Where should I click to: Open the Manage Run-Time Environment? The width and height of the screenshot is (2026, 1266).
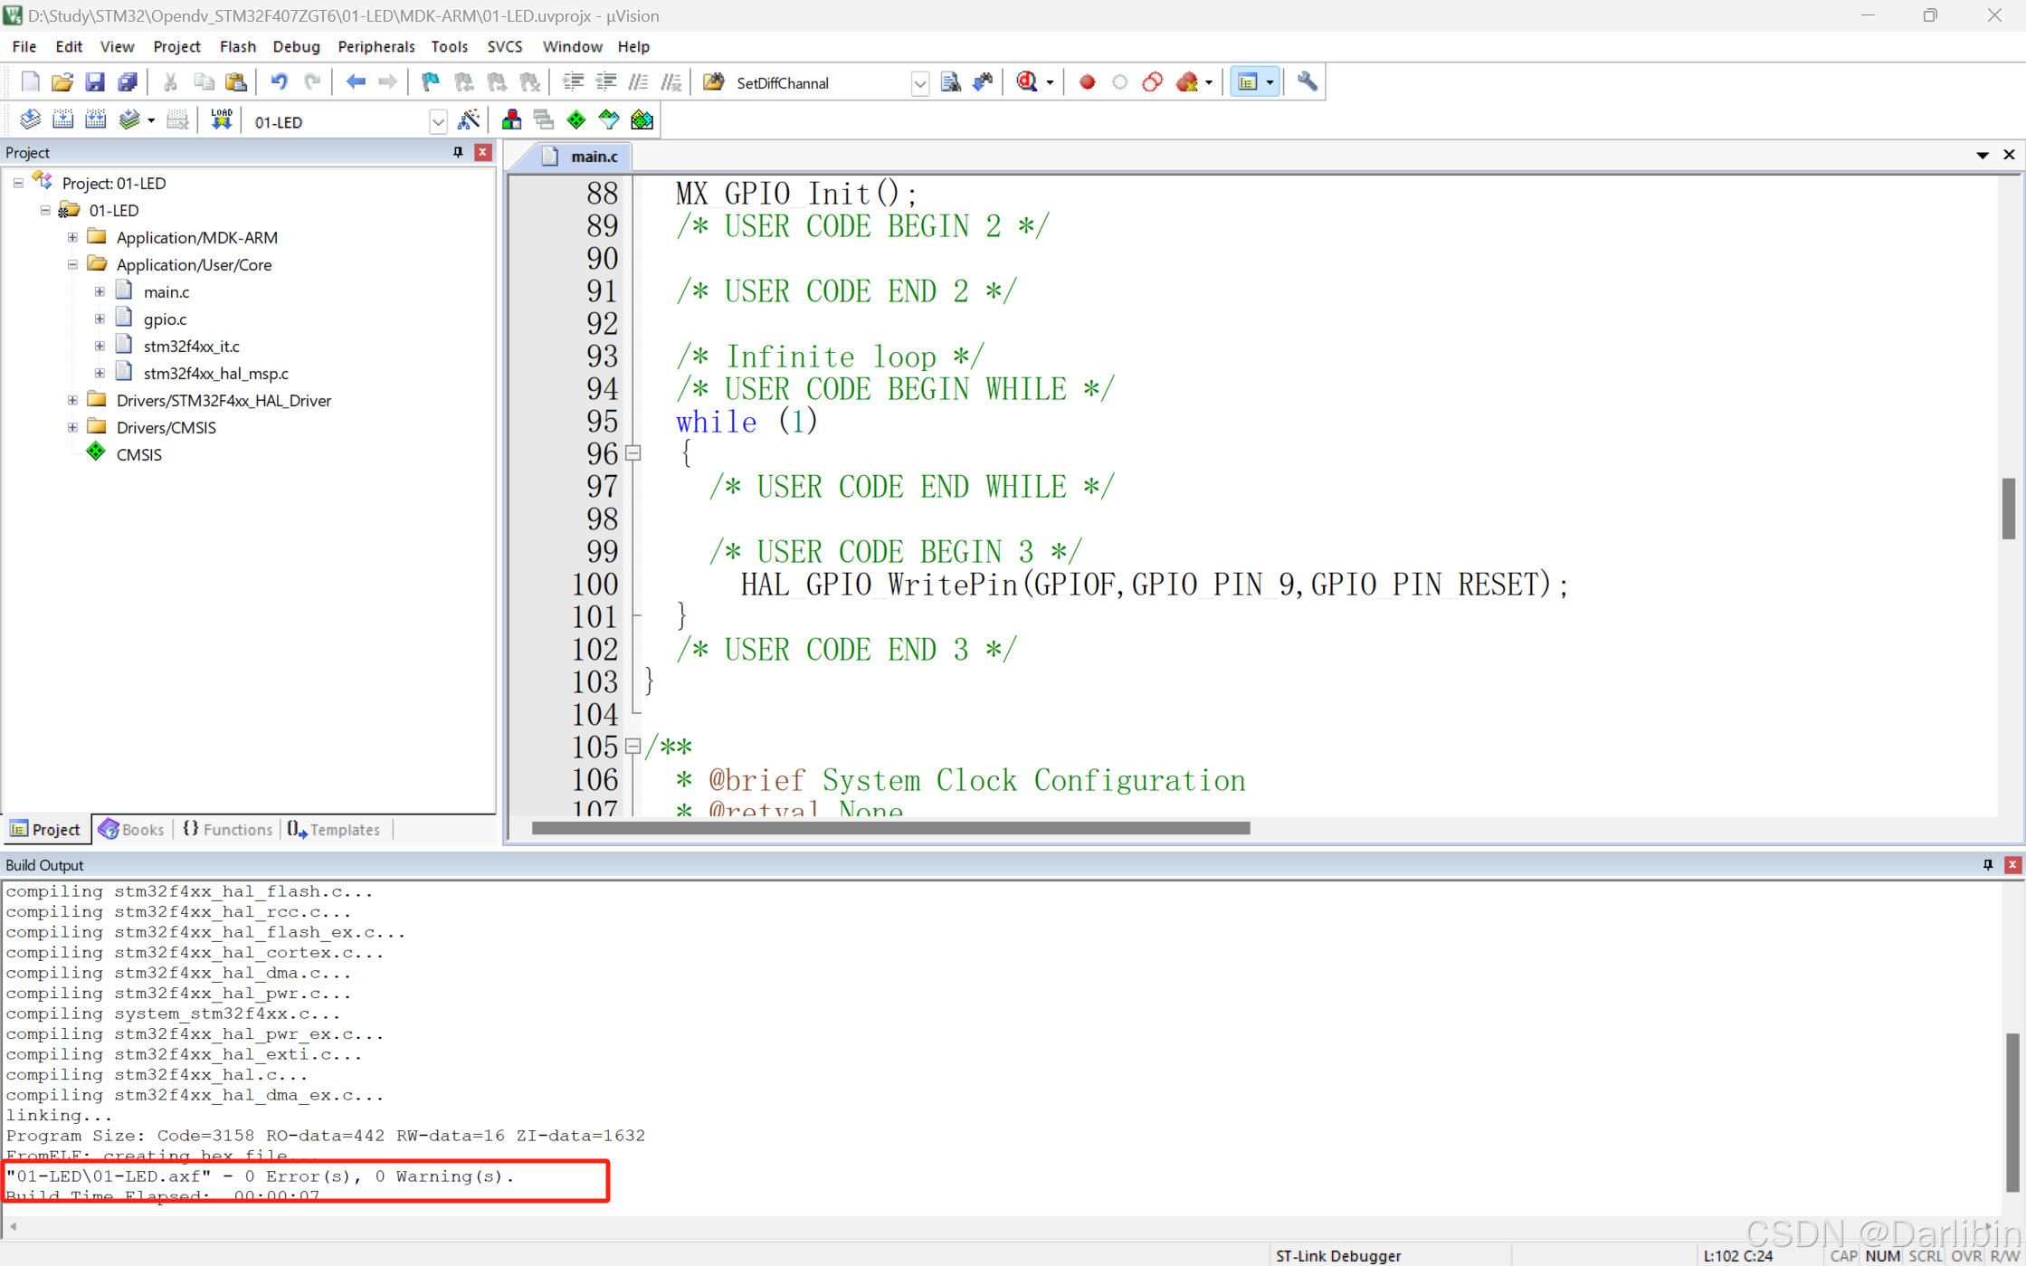pos(575,119)
